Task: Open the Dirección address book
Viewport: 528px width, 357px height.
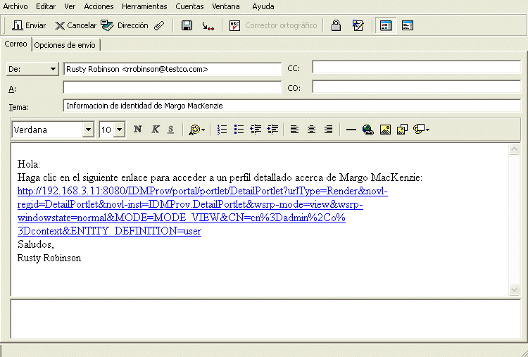Action: (124, 25)
